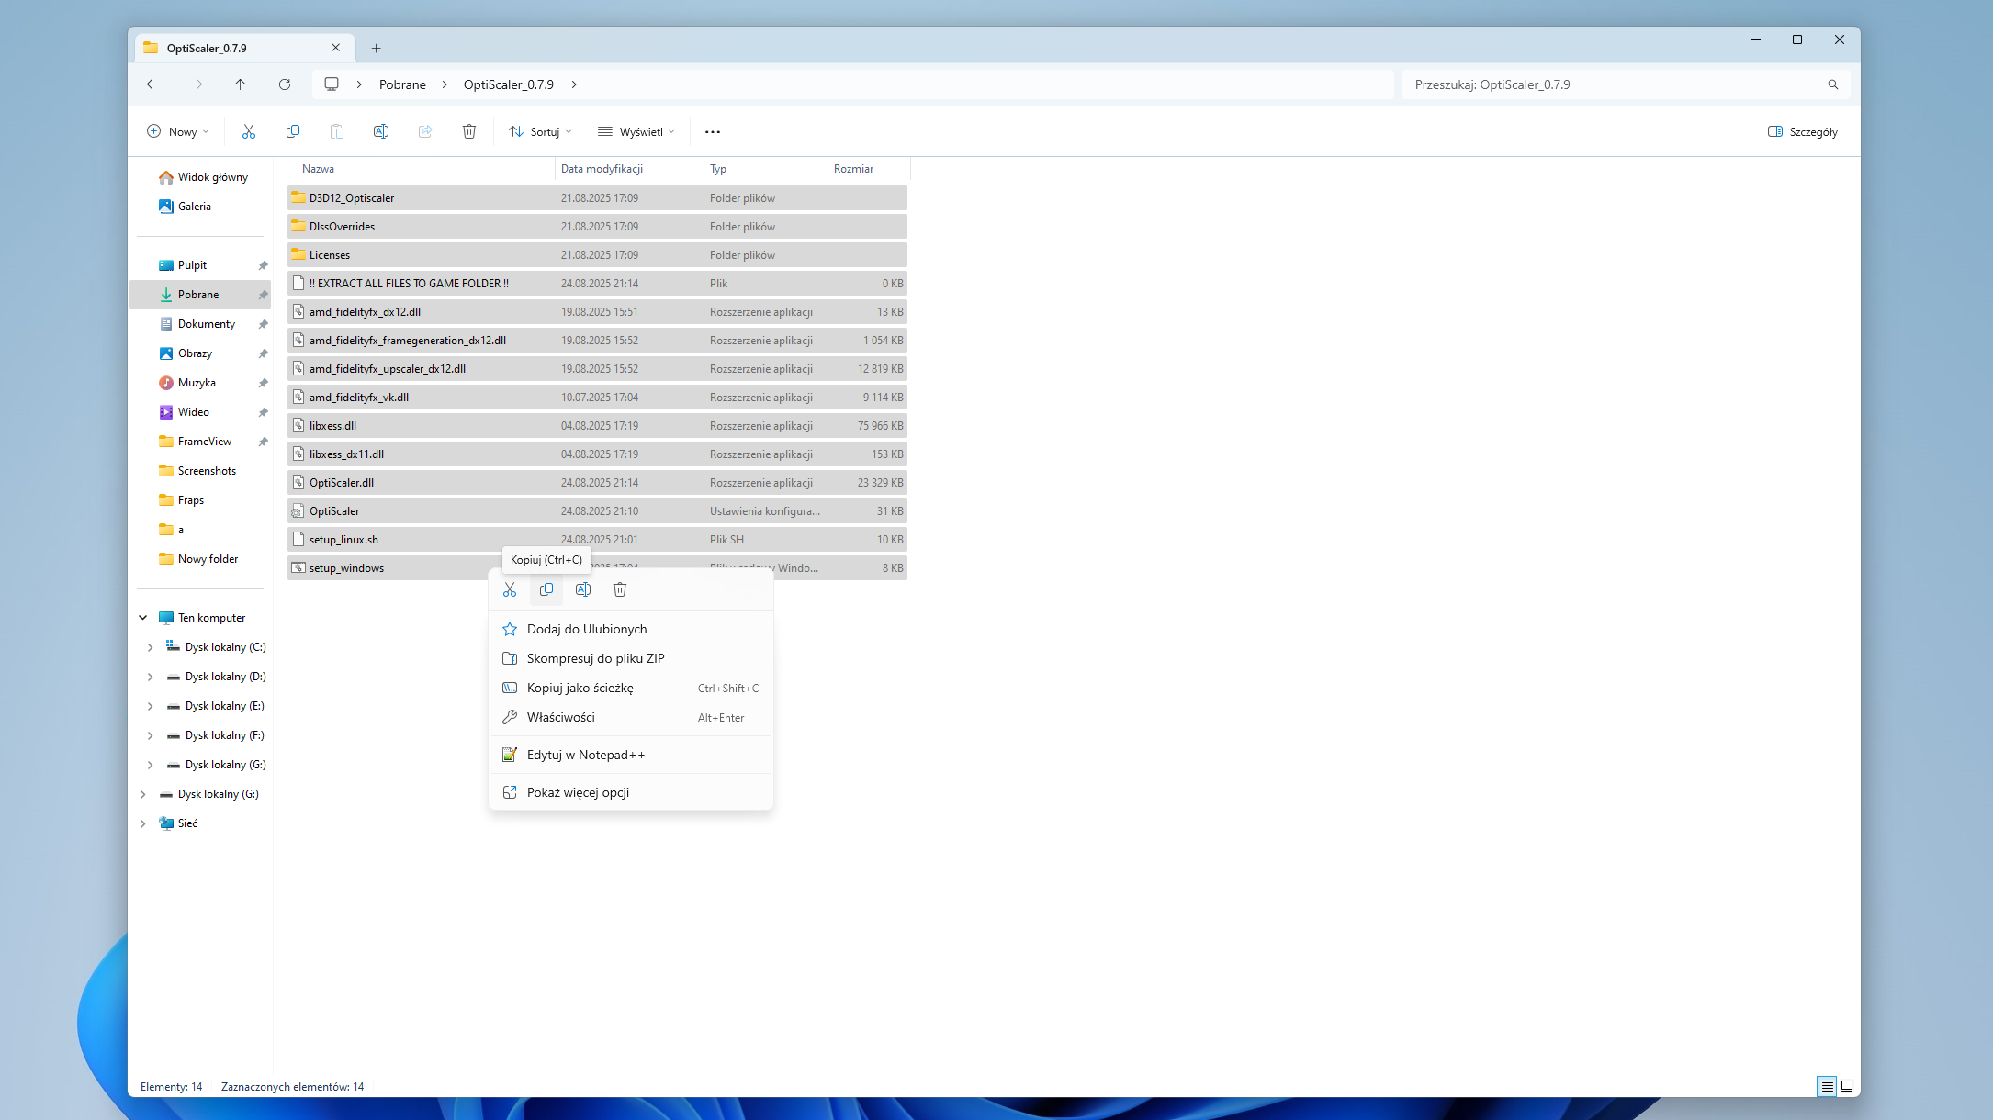The height and width of the screenshot is (1120, 1993).
Task: Click the toolbar Cut scissors icon
Action: (x=249, y=131)
